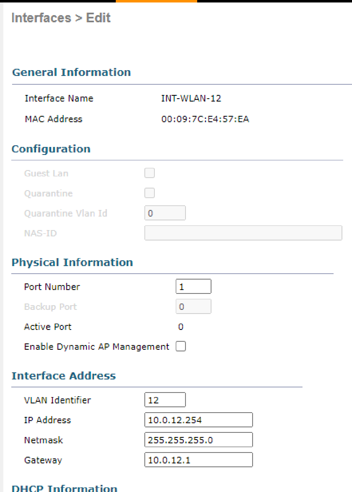
Task: Edit the Gateway field showing 10.0.12.1
Action: pyautogui.click(x=198, y=460)
